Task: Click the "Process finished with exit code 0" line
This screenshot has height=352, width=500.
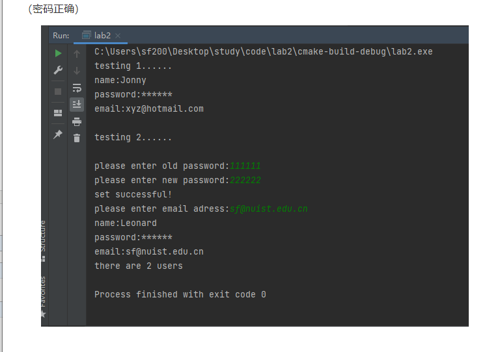Action: coord(180,295)
